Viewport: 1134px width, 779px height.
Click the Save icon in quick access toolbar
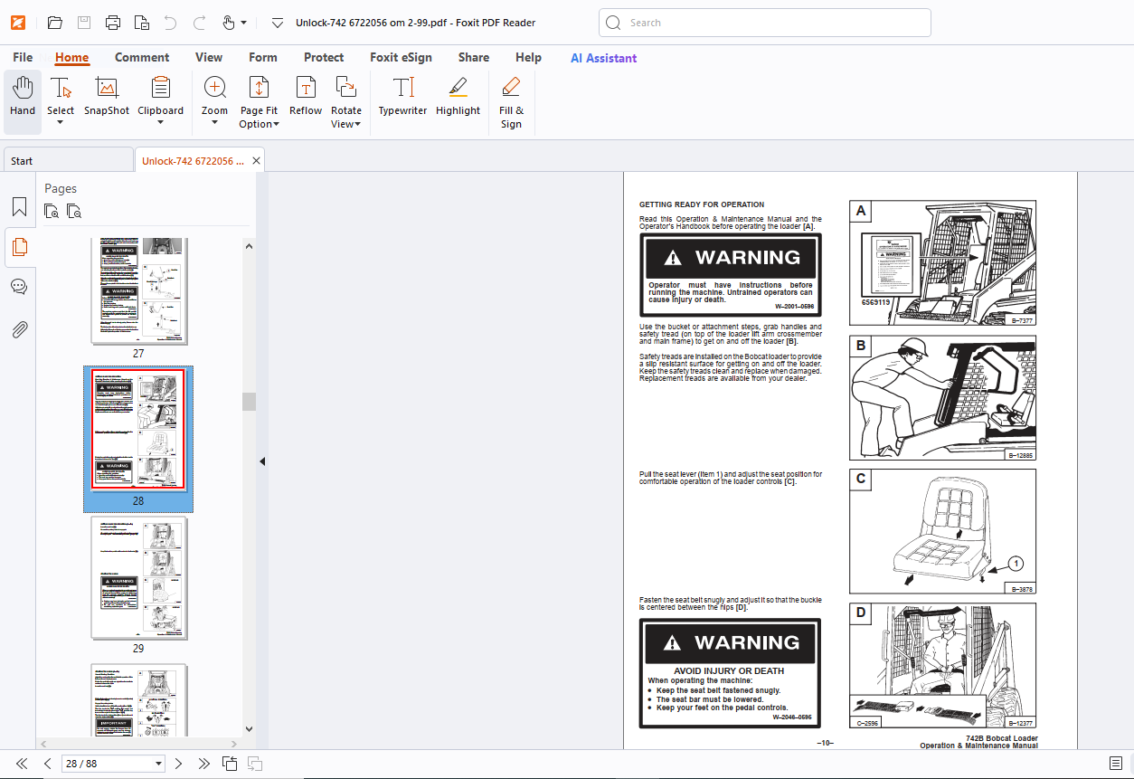pos(83,23)
